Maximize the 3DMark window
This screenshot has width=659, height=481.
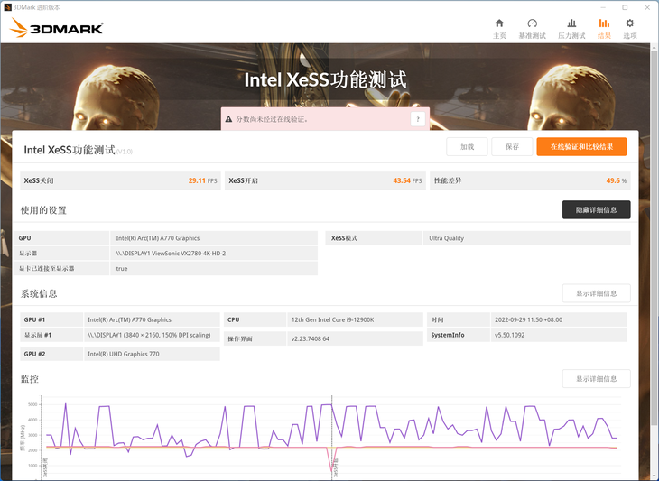point(625,7)
